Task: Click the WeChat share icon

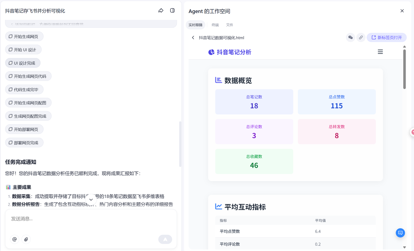Action: pos(350,37)
